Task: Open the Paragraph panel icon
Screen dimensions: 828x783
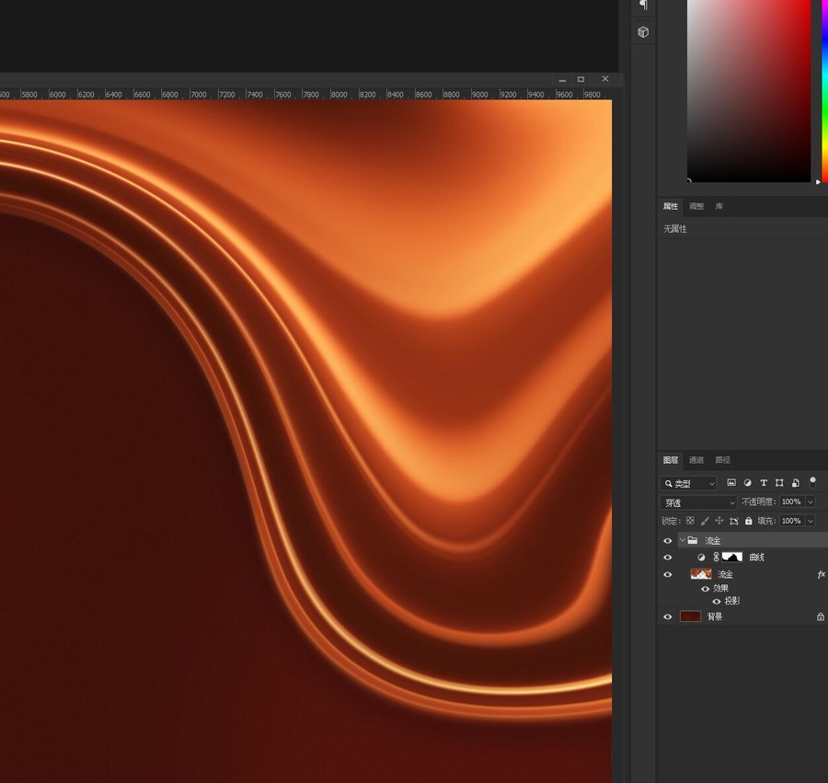Action: pos(644,5)
